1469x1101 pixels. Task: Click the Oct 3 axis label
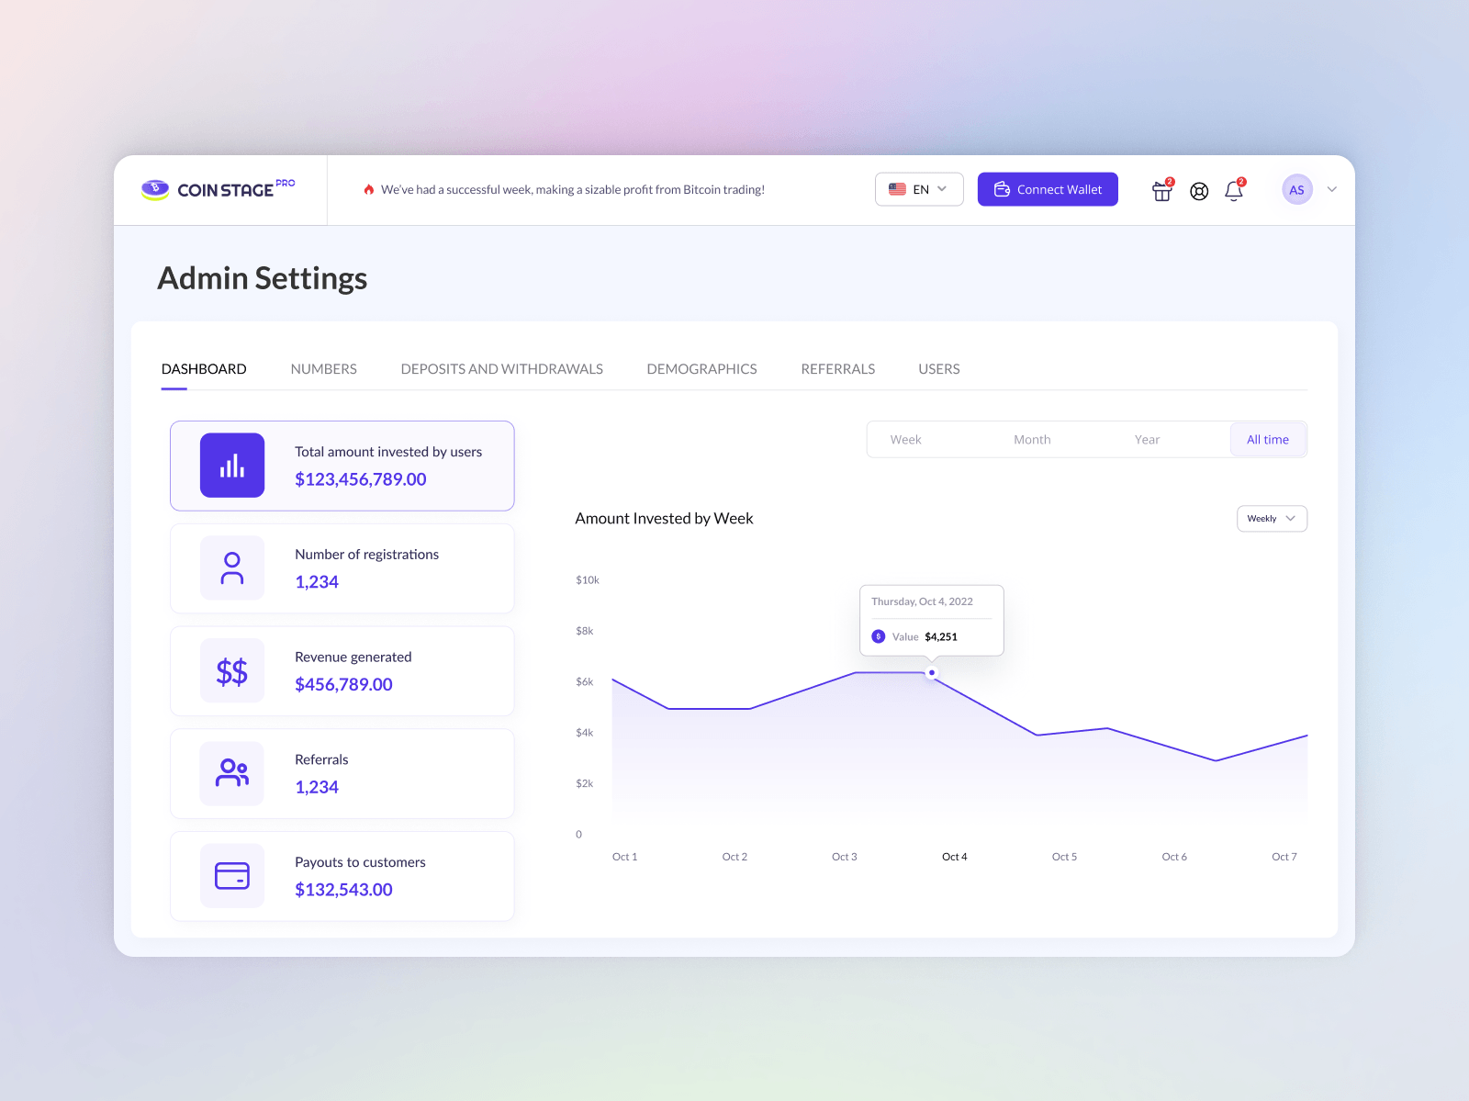tap(845, 857)
